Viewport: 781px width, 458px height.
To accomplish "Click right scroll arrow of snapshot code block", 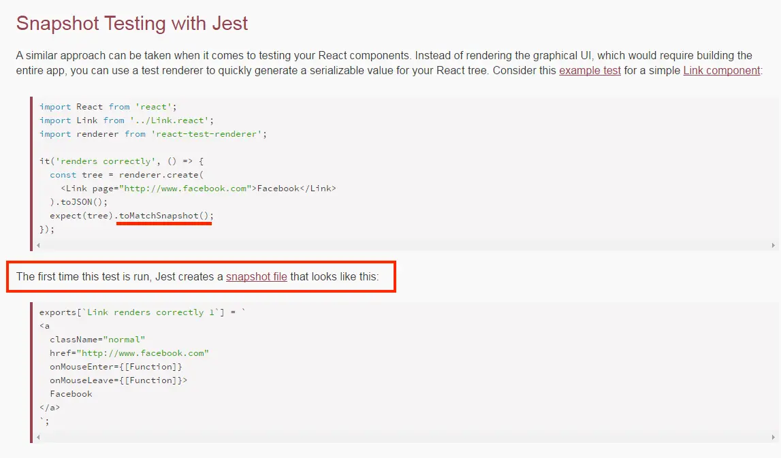I will click(x=774, y=437).
